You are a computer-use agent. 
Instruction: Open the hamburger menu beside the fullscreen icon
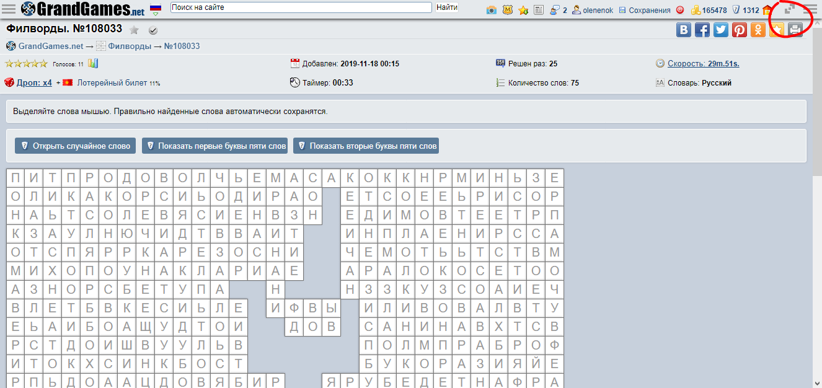810,9
